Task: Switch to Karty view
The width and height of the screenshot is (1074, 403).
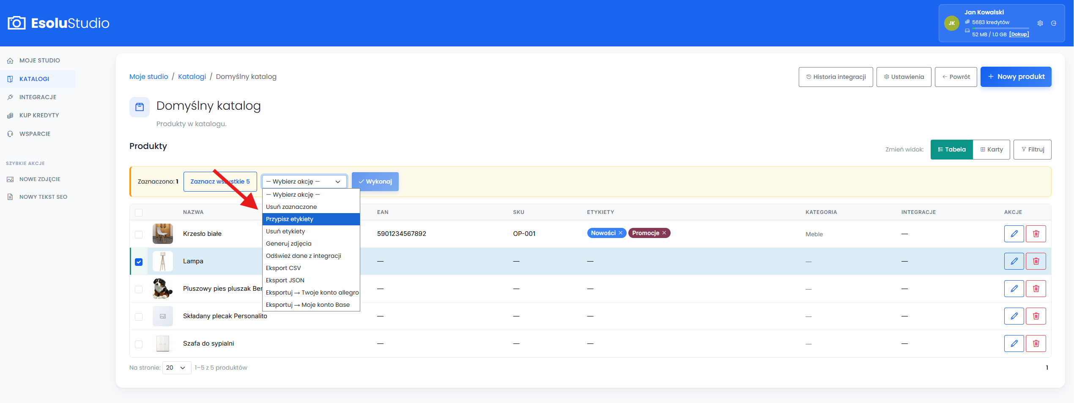Action: tap(991, 149)
